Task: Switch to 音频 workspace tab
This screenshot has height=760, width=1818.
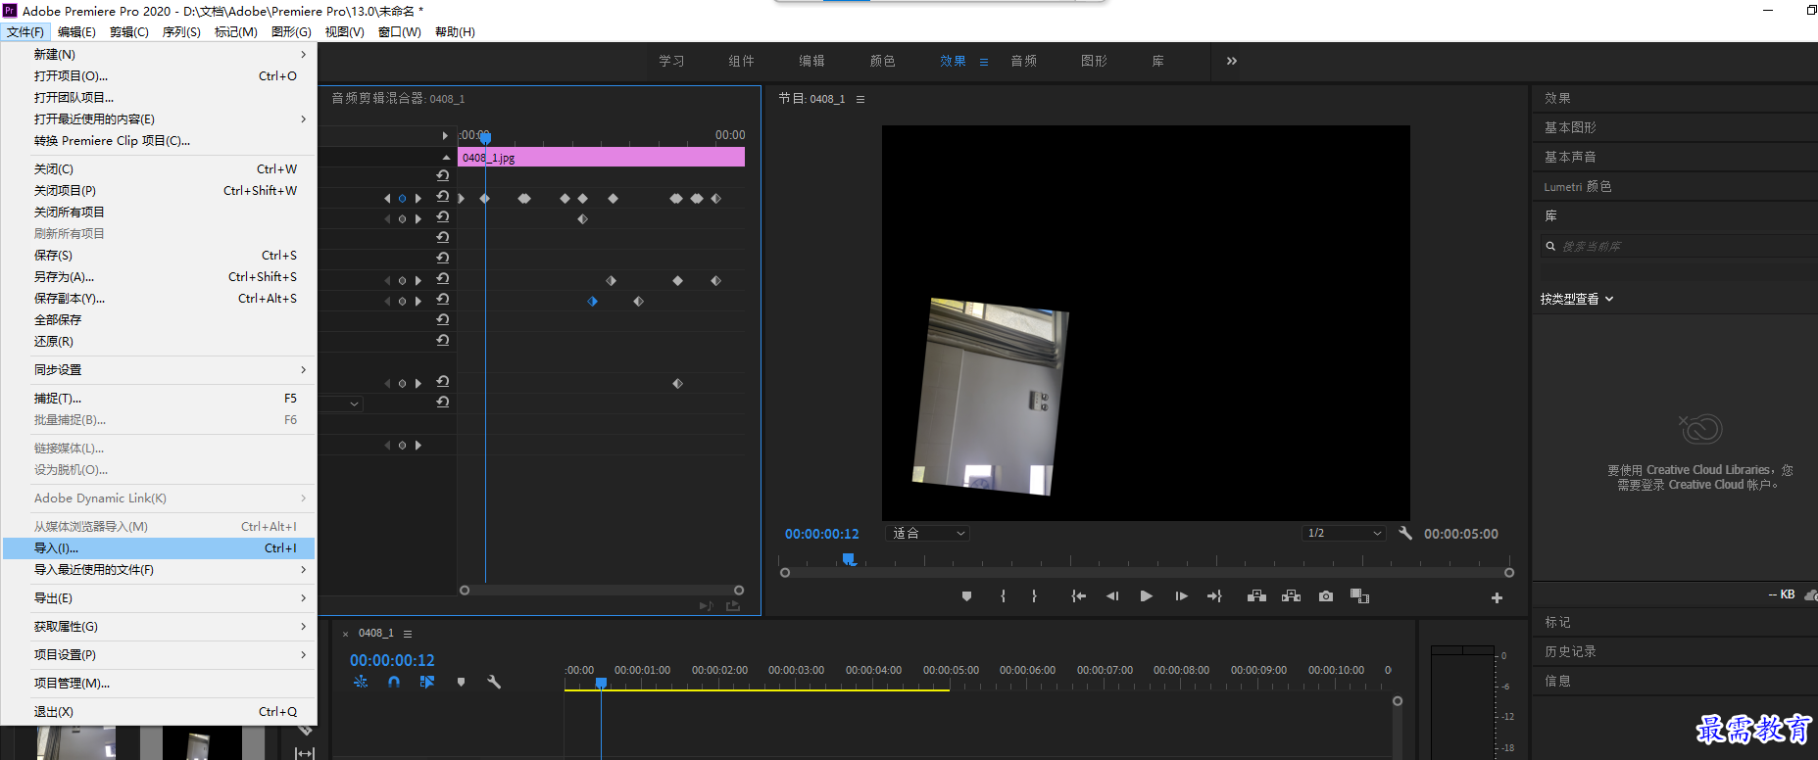Action: 1023,61
